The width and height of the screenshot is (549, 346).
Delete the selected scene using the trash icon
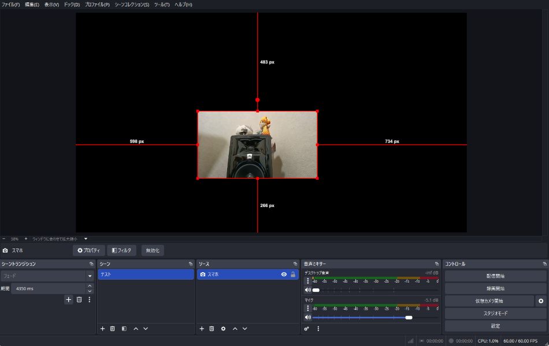click(x=113, y=329)
